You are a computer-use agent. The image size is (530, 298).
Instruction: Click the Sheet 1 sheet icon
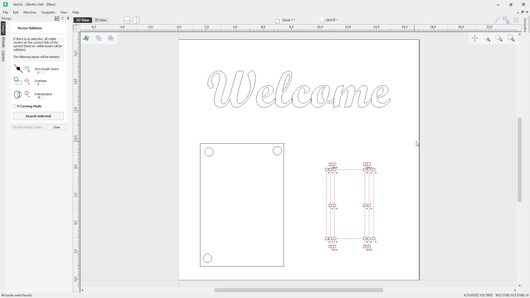(278, 20)
